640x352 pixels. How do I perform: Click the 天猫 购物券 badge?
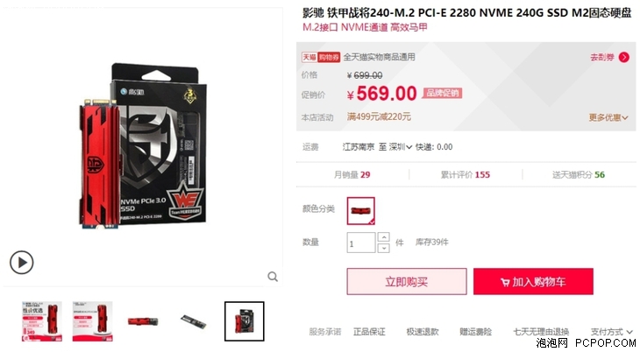320,57
